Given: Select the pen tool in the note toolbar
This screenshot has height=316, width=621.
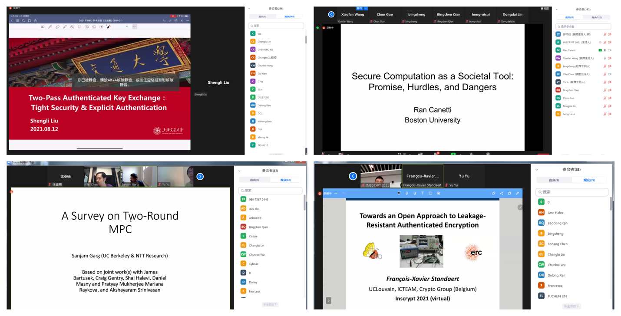Looking at the screenshot, I should [x=50, y=27].
